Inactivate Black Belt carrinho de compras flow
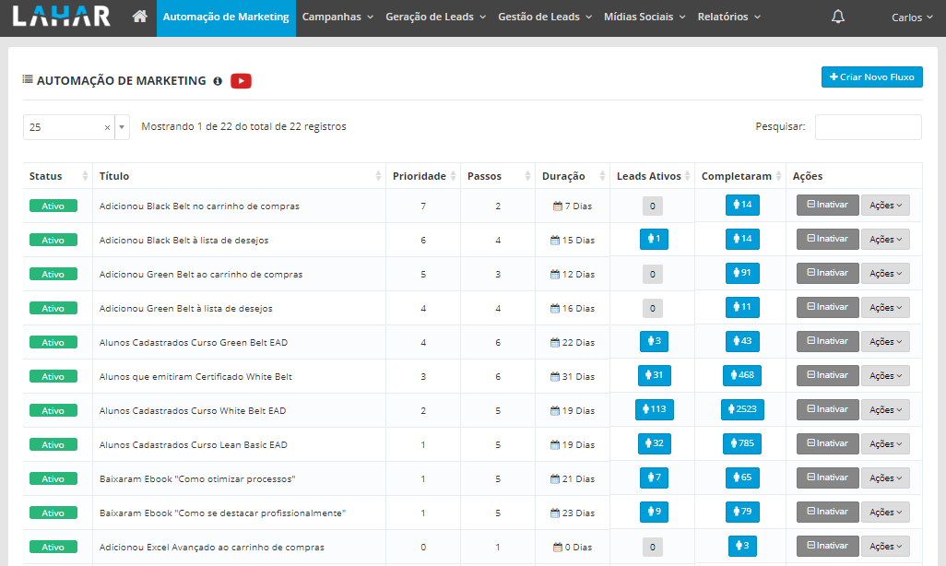Viewport: 946px width, 566px height. coord(828,206)
